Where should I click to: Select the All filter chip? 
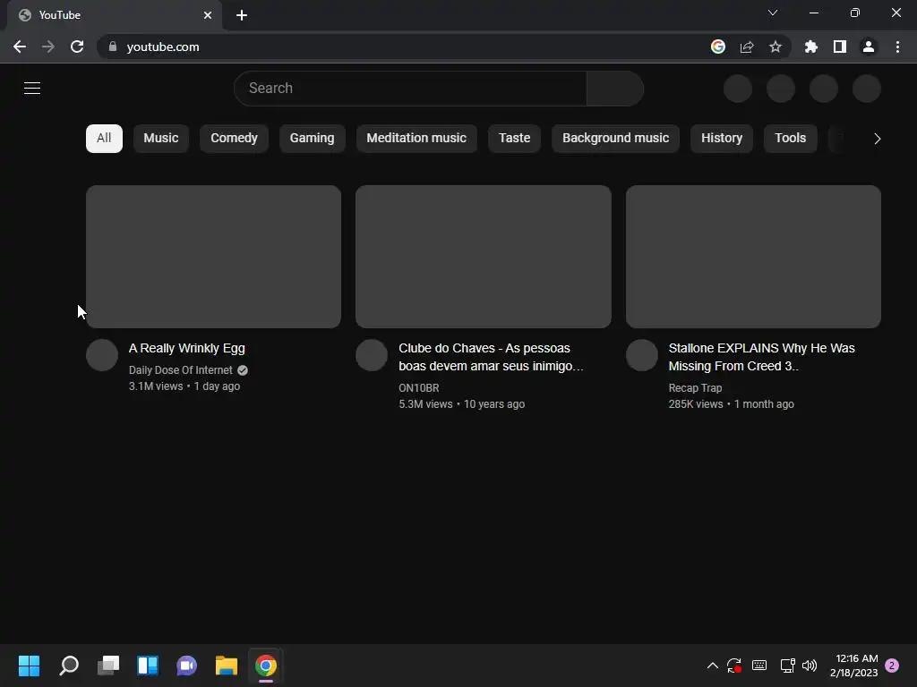[x=104, y=139]
